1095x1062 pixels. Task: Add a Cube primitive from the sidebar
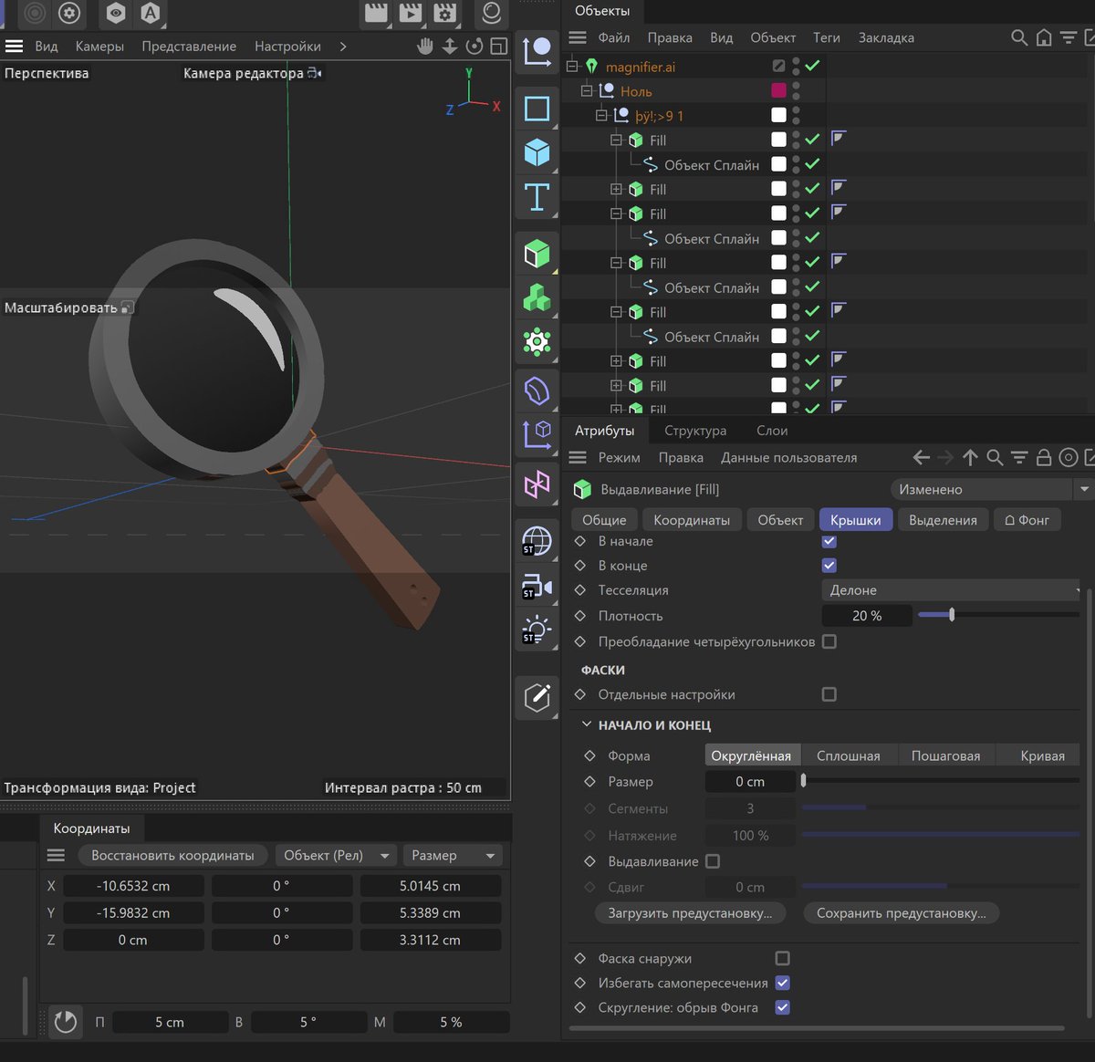coord(537,152)
